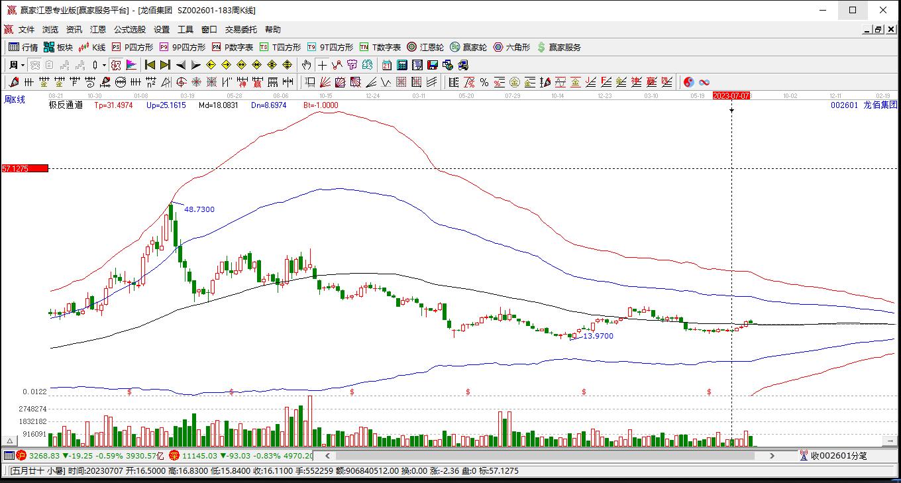Open the 公式选股 menu
901x483 pixels.
(x=129, y=30)
